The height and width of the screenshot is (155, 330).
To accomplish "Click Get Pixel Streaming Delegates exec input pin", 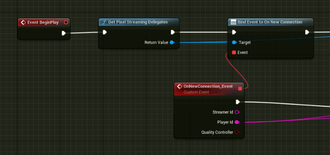I will click(105, 32).
